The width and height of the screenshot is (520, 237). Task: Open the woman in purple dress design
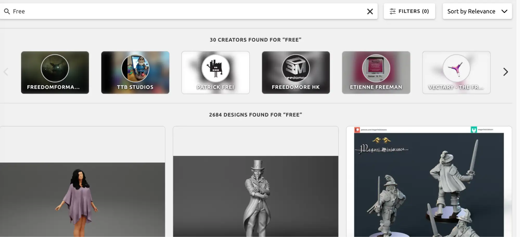[x=82, y=182]
